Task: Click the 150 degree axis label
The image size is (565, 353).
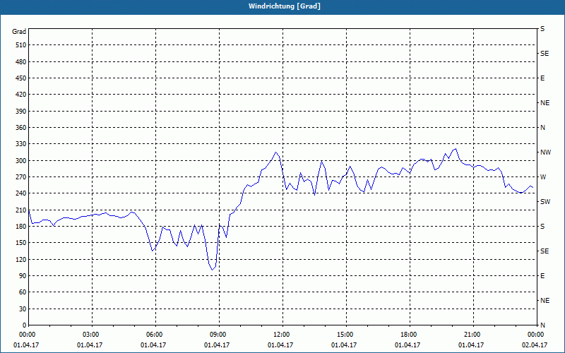Action: click(21, 243)
